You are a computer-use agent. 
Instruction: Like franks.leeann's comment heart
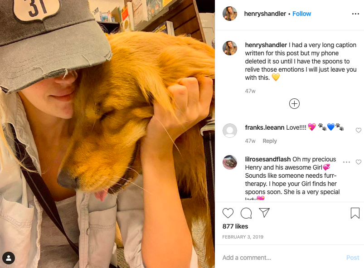click(x=359, y=130)
